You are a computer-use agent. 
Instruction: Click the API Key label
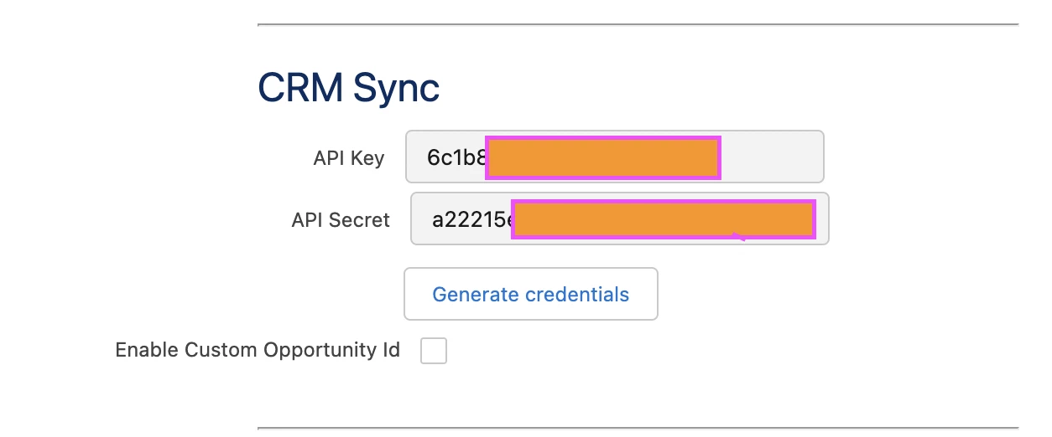click(x=349, y=158)
